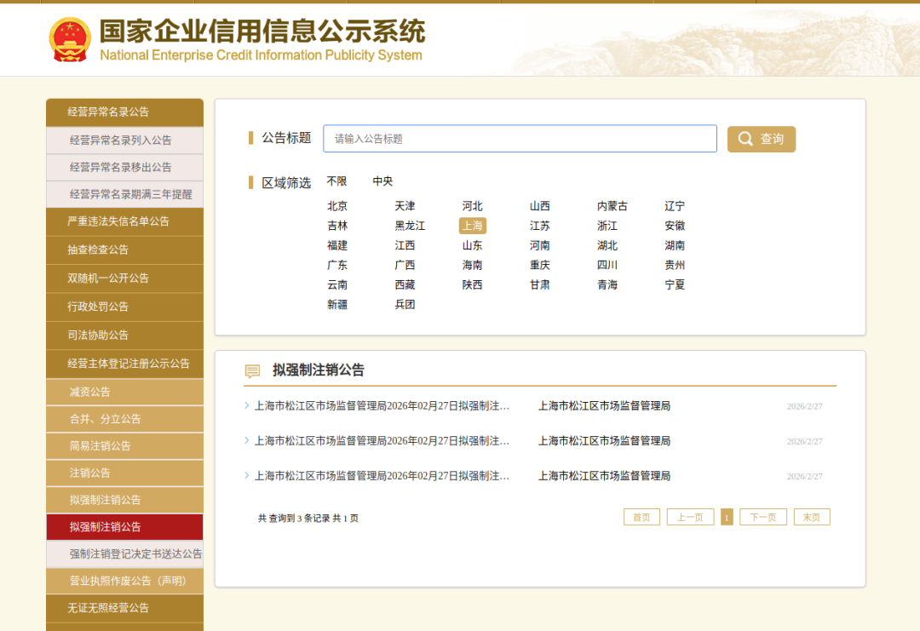920x631 pixels.
Task: Open the highlighted red 拟强制注销公告 menu item
Action: (x=124, y=527)
